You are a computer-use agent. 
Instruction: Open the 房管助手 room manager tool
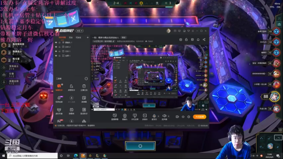coord(71,87)
